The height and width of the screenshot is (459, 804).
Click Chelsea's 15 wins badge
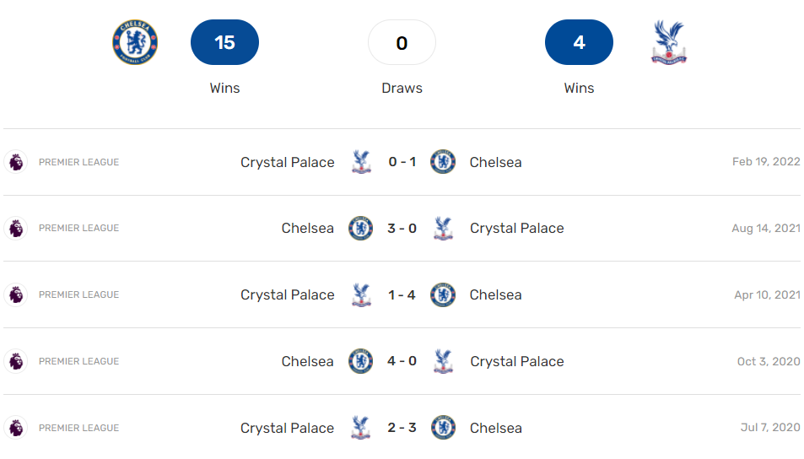(x=224, y=42)
